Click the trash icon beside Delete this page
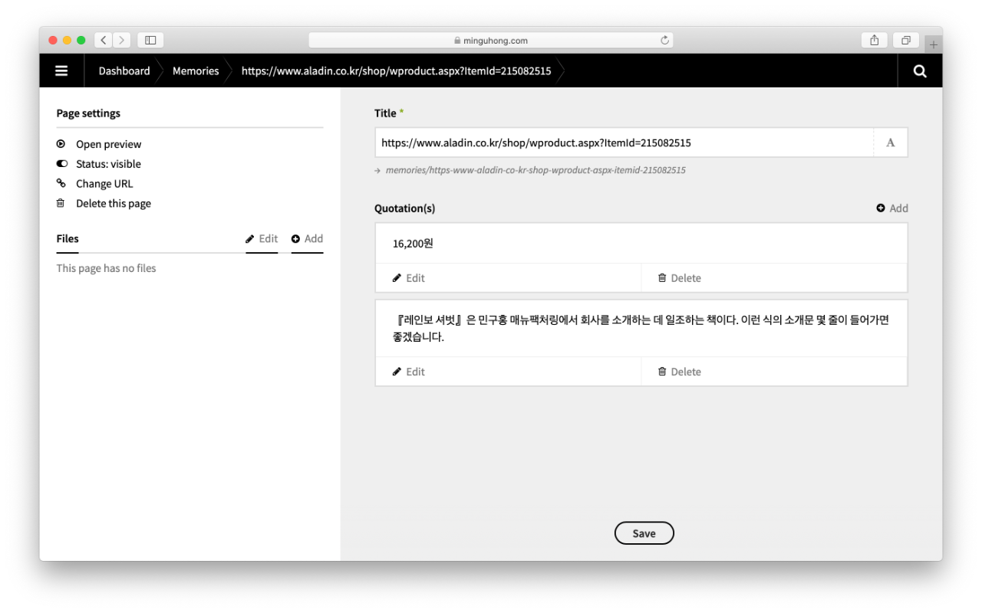The width and height of the screenshot is (982, 613). point(61,203)
